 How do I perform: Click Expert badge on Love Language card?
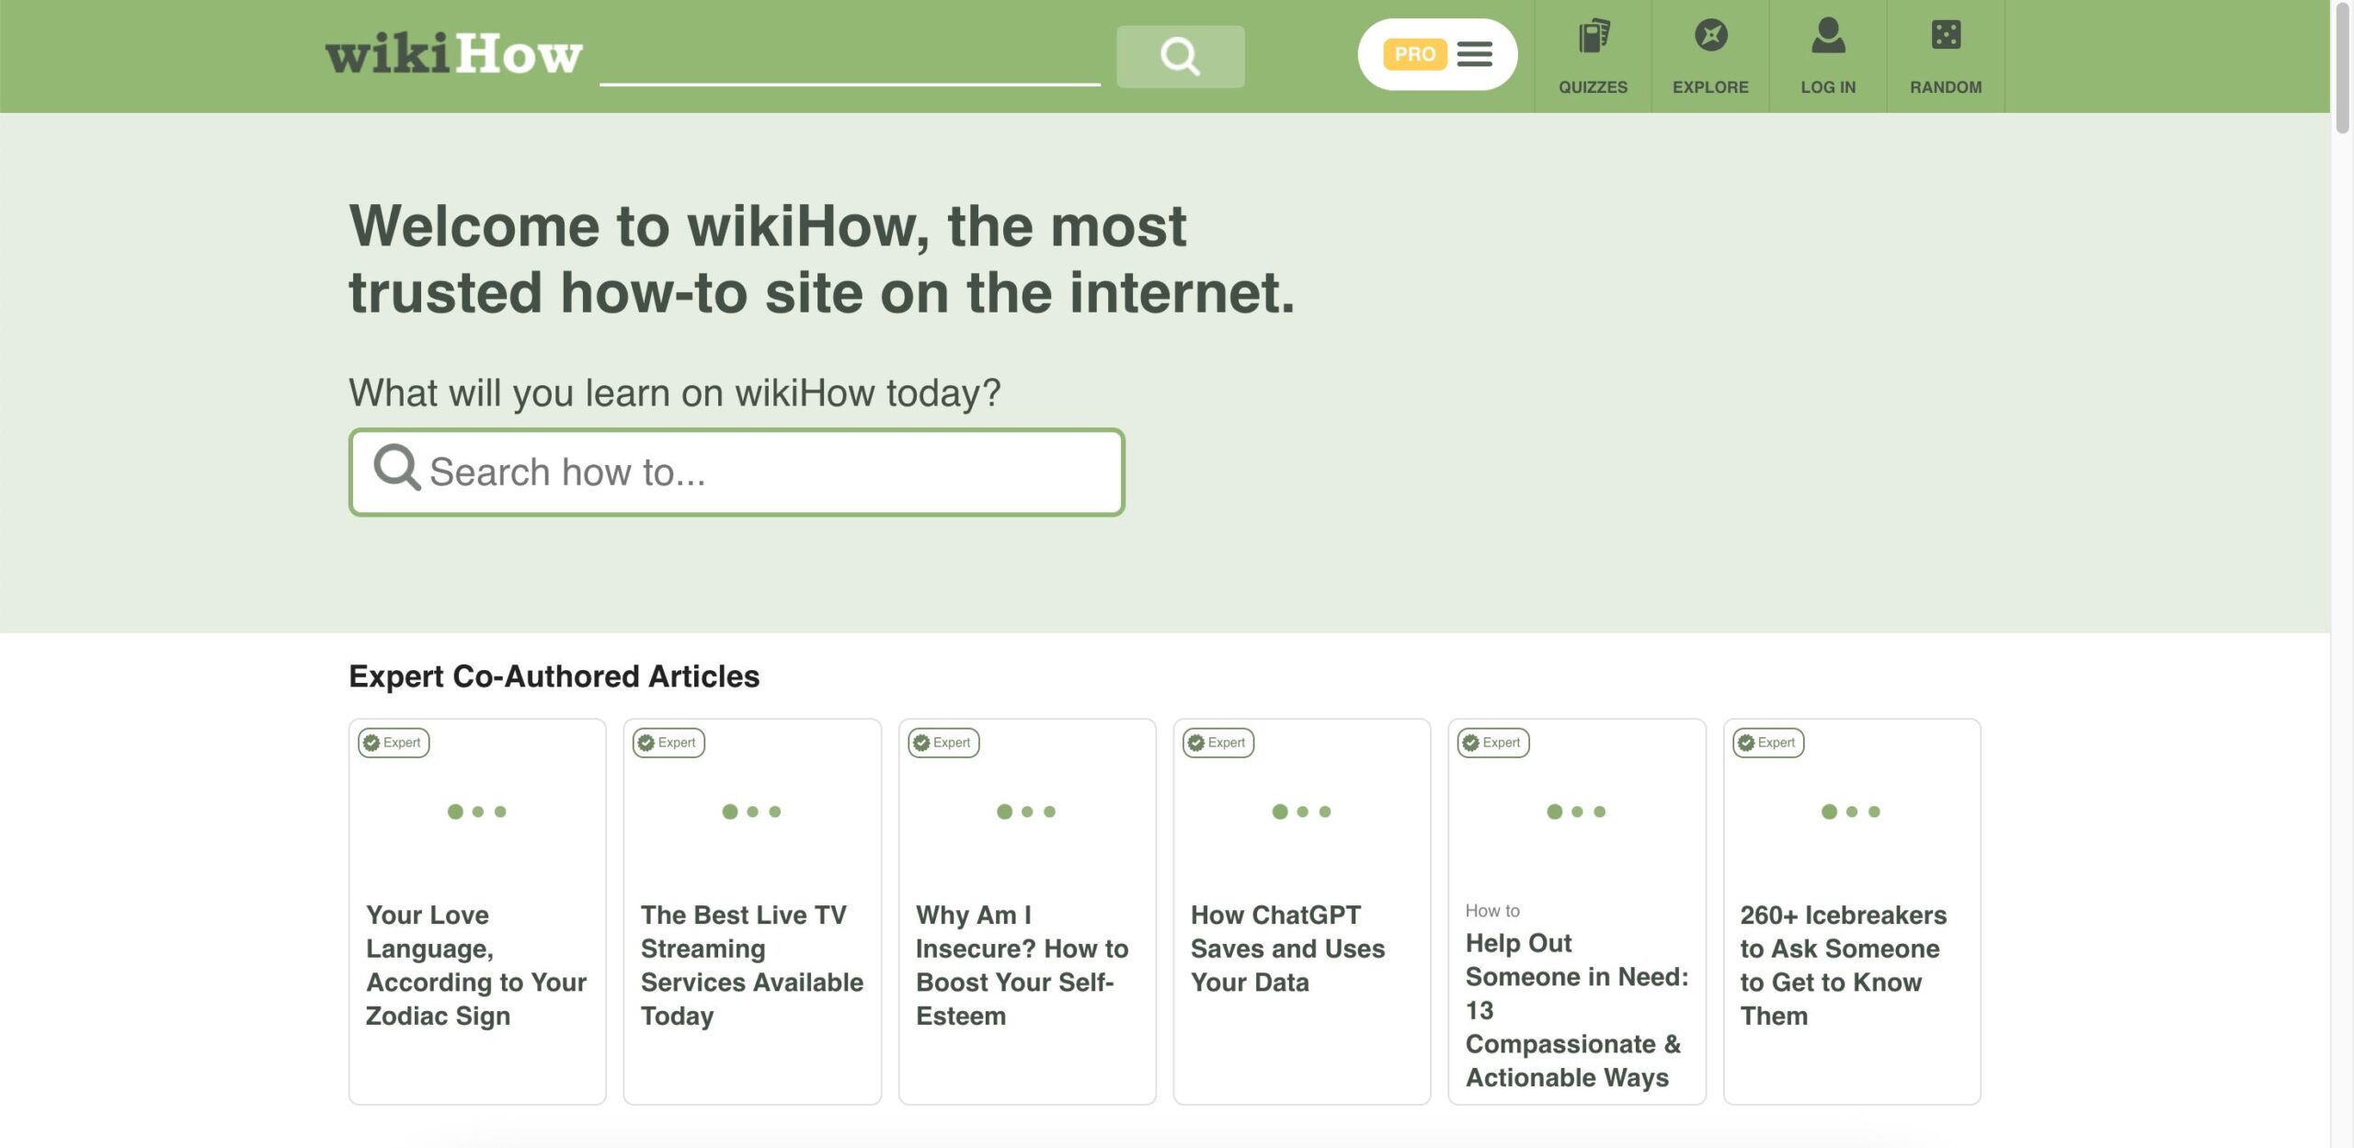tap(394, 743)
